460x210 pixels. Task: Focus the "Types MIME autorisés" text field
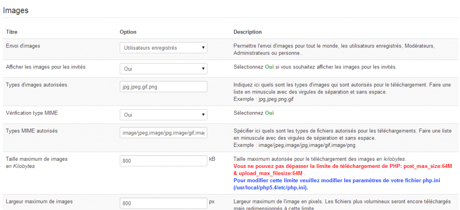coord(163,133)
